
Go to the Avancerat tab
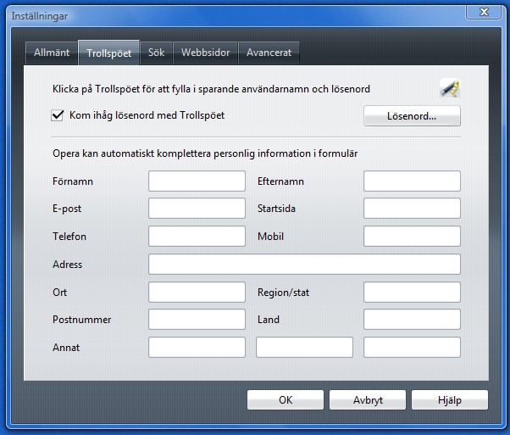pos(269,53)
